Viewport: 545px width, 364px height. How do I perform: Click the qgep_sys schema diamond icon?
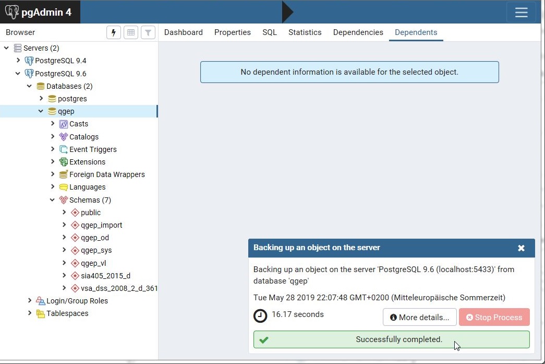pos(75,251)
